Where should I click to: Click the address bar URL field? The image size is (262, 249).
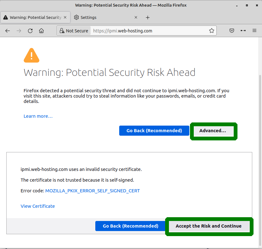(148, 31)
